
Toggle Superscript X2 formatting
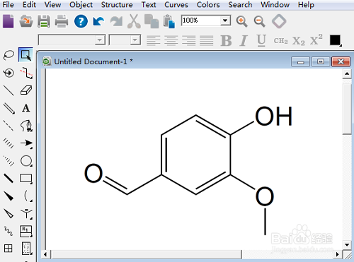click(x=316, y=40)
